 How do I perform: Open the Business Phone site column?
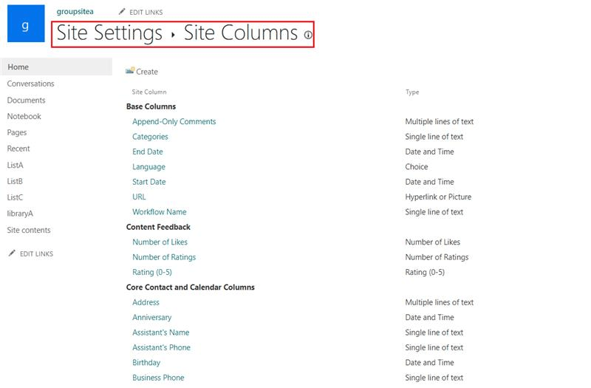[x=158, y=378]
